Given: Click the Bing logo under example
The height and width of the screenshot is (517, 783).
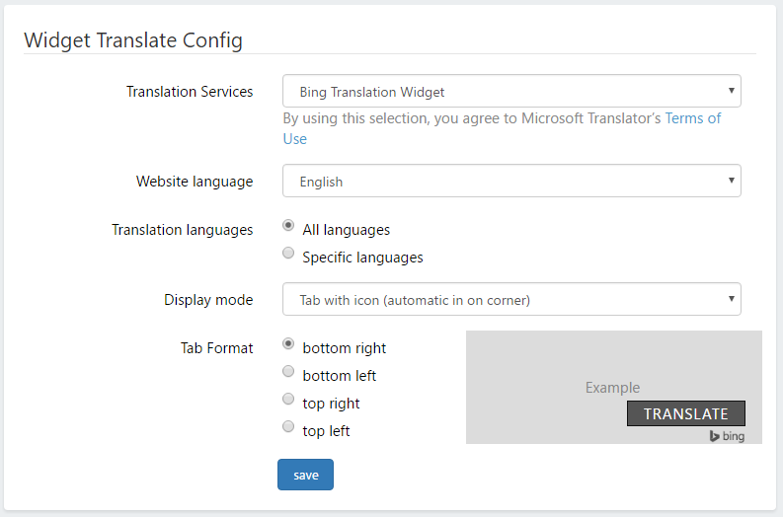Looking at the screenshot, I should click(727, 436).
